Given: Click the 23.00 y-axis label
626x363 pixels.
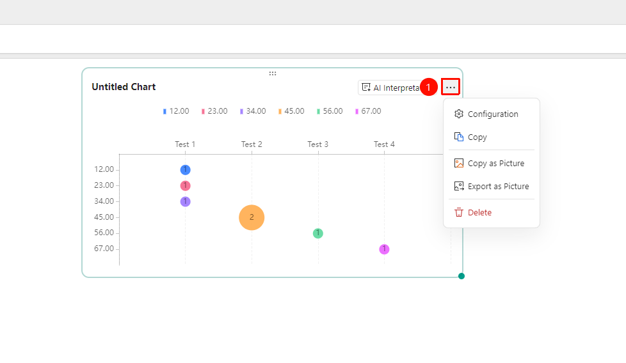Looking at the screenshot, I should coord(104,185).
